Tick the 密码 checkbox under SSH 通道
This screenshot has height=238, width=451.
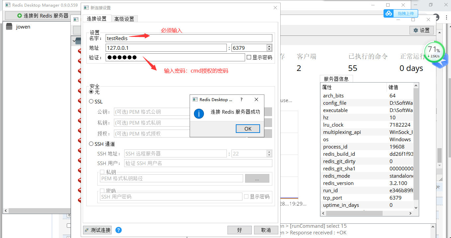tap(102, 191)
